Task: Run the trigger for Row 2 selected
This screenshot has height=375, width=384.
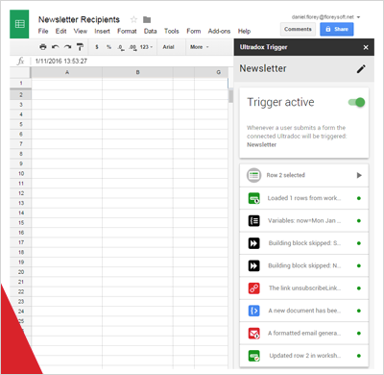Action: coord(359,175)
